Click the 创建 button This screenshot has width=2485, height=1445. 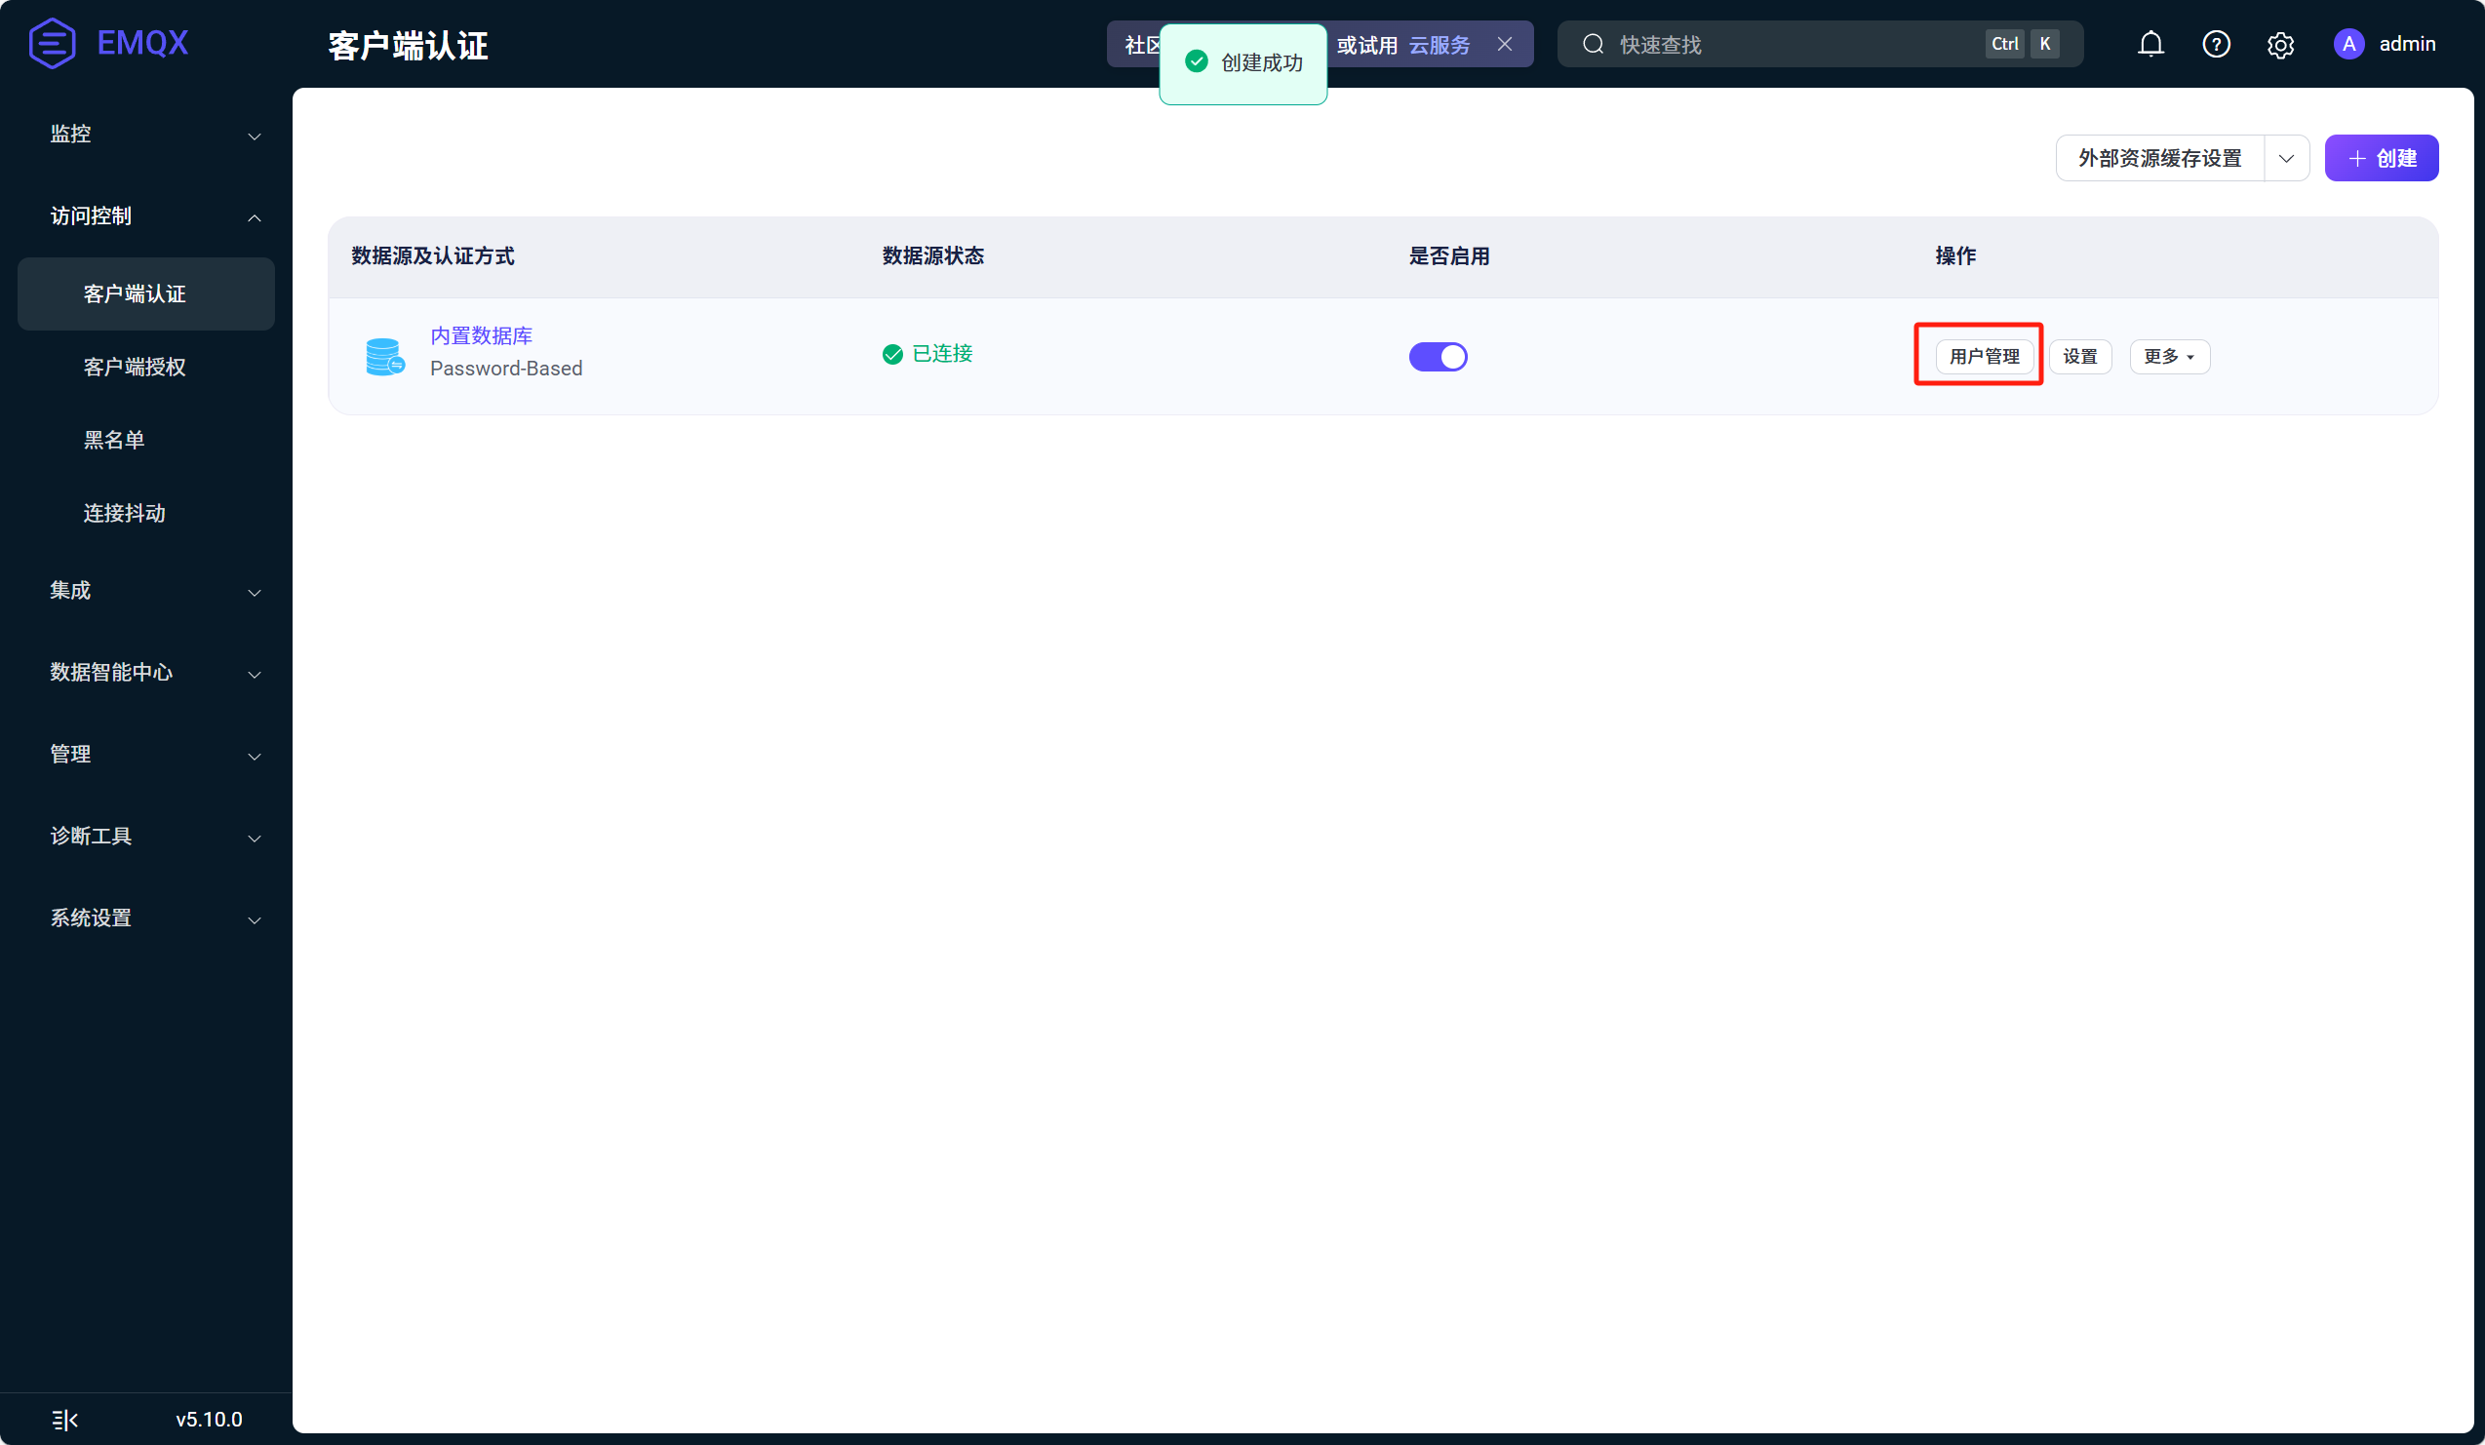click(x=2381, y=159)
